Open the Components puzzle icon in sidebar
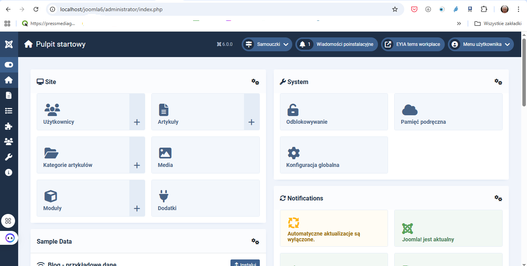This screenshot has width=527, height=266. pos(8,126)
